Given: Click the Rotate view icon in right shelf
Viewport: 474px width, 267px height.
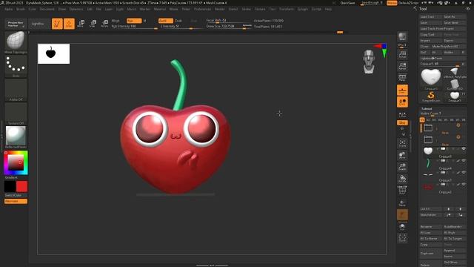Looking at the screenshot, I should click(x=402, y=179).
